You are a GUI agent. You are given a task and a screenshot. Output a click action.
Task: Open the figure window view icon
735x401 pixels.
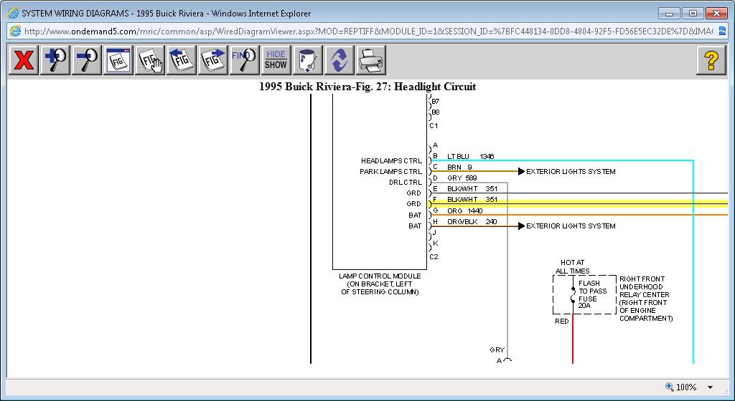click(118, 60)
